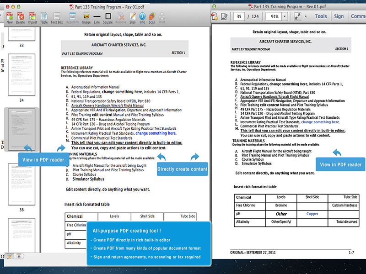
Task: Open the Sign pane in reader
Action: pos(339,16)
